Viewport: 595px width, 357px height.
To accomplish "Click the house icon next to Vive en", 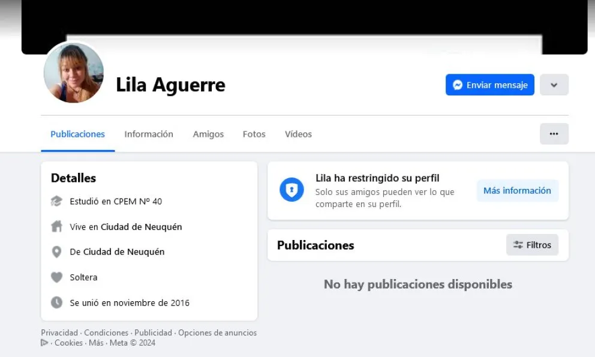I will tap(57, 227).
